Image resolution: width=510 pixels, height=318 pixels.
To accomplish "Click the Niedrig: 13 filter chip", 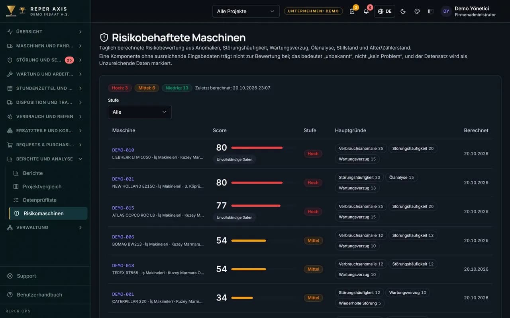I will [x=177, y=88].
